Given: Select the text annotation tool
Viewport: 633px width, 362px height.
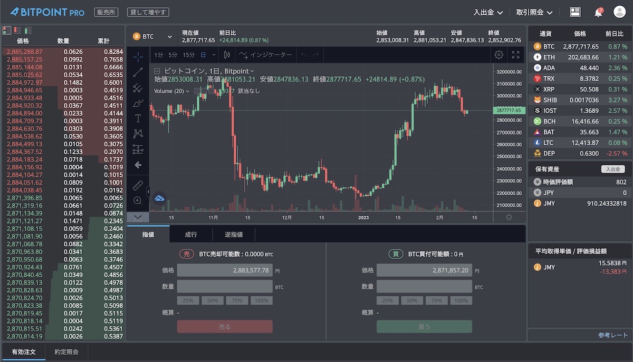Looking at the screenshot, I should pyautogui.click(x=138, y=118).
